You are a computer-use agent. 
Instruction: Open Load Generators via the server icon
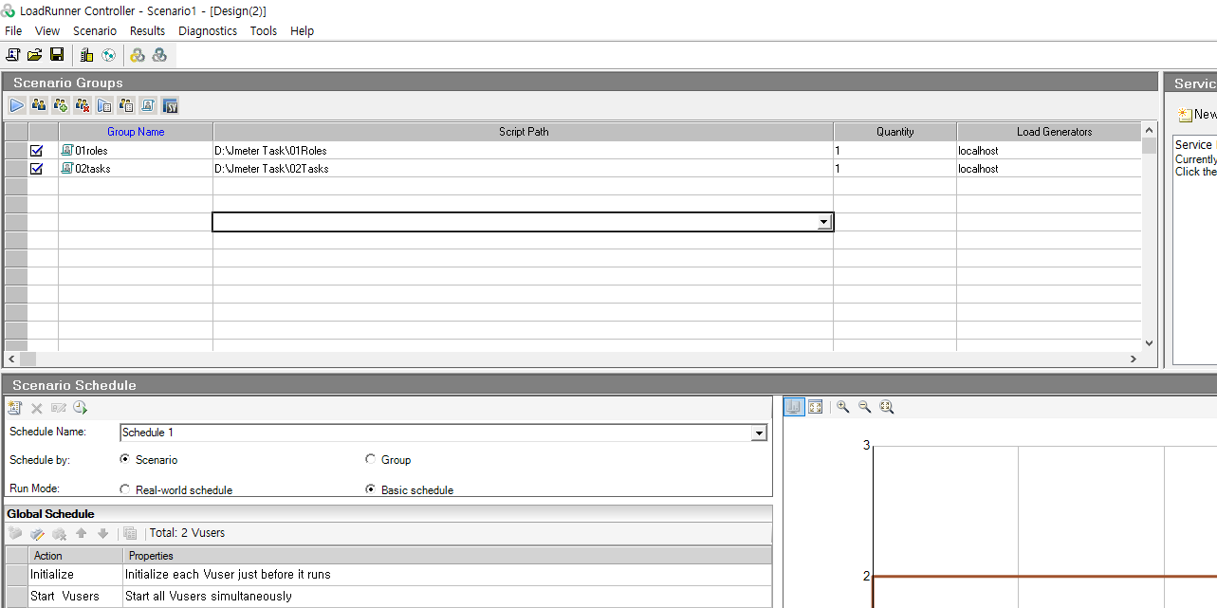[86, 55]
